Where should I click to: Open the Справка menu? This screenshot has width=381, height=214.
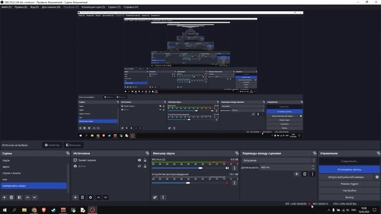(131, 7)
